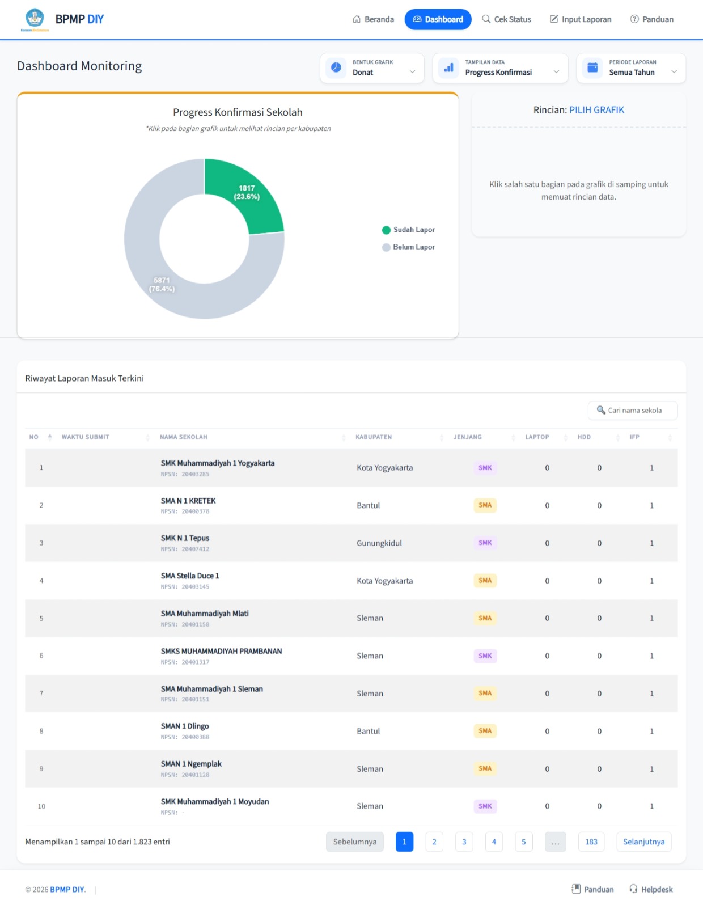
Task: Sort the table by HDD column
Action: pos(599,437)
